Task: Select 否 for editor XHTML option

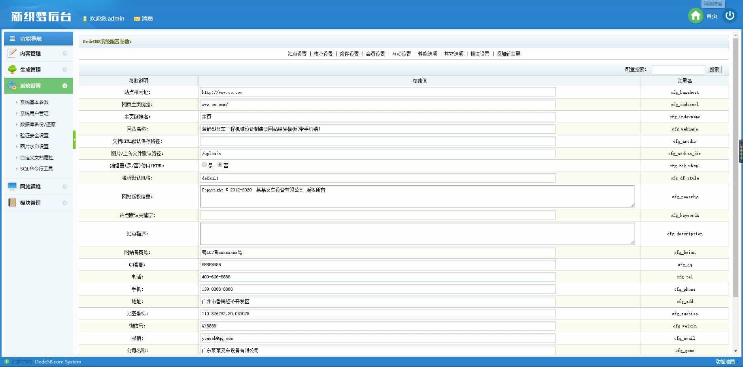Action: [x=220, y=165]
